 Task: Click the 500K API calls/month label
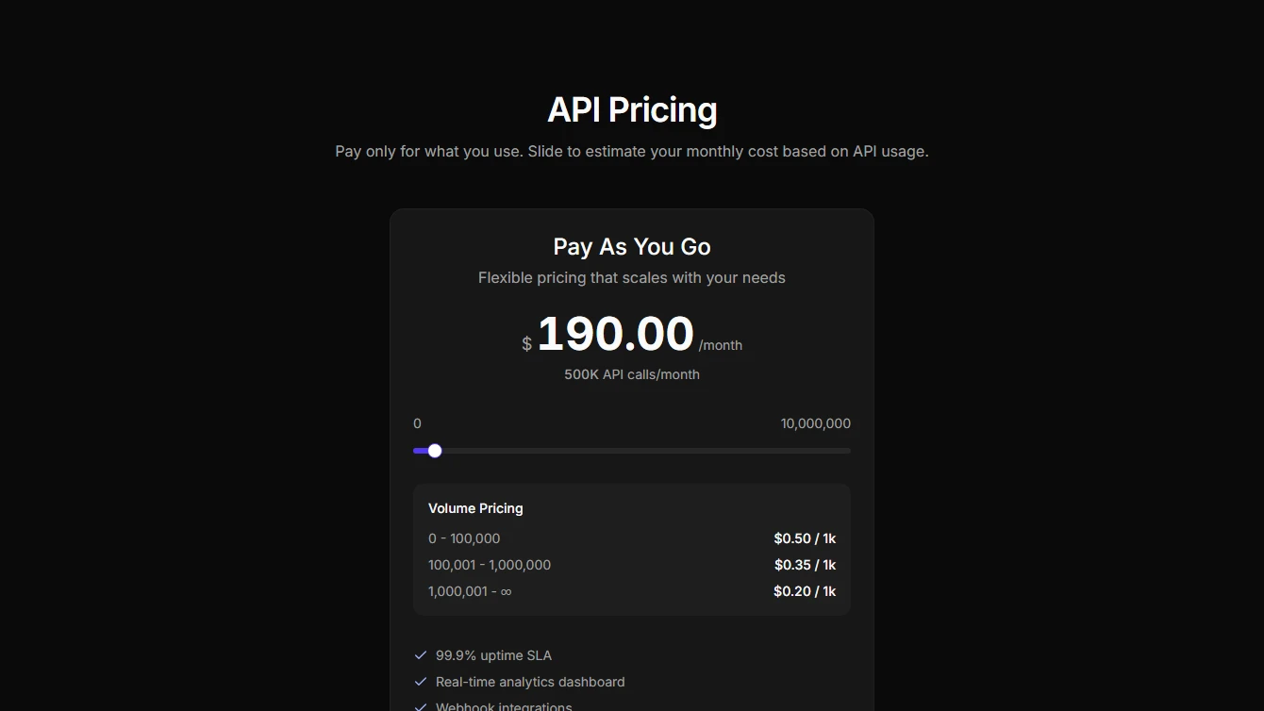click(x=631, y=374)
